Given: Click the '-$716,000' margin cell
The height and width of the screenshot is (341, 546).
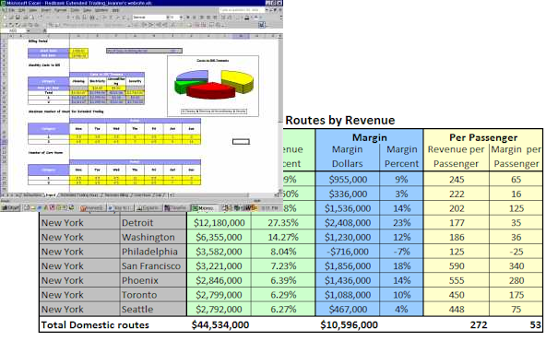Looking at the screenshot, I should click(347, 252).
